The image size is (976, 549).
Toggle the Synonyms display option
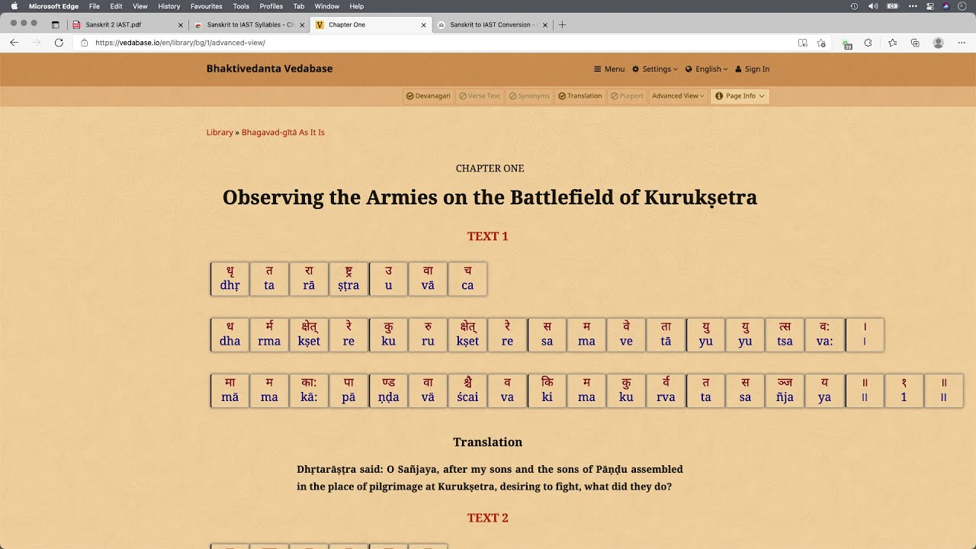pyautogui.click(x=529, y=96)
